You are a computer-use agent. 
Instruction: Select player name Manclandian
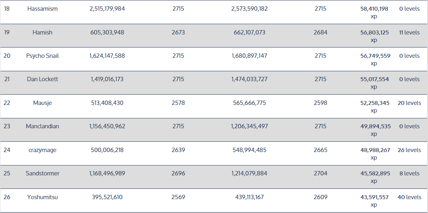[42, 126]
